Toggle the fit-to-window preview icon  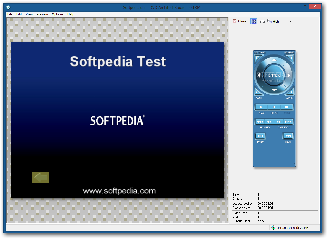(x=254, y=22)
